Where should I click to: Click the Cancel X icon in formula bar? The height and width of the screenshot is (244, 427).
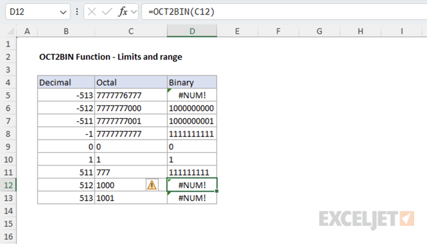92,12
